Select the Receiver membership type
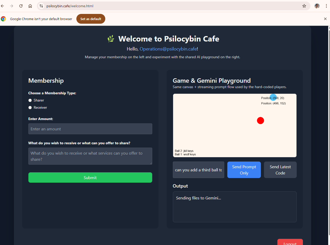330x245 pixels. pos(30,107)
